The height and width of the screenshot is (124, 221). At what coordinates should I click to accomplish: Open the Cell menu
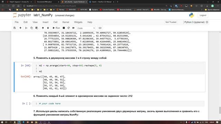click(55, 22)
